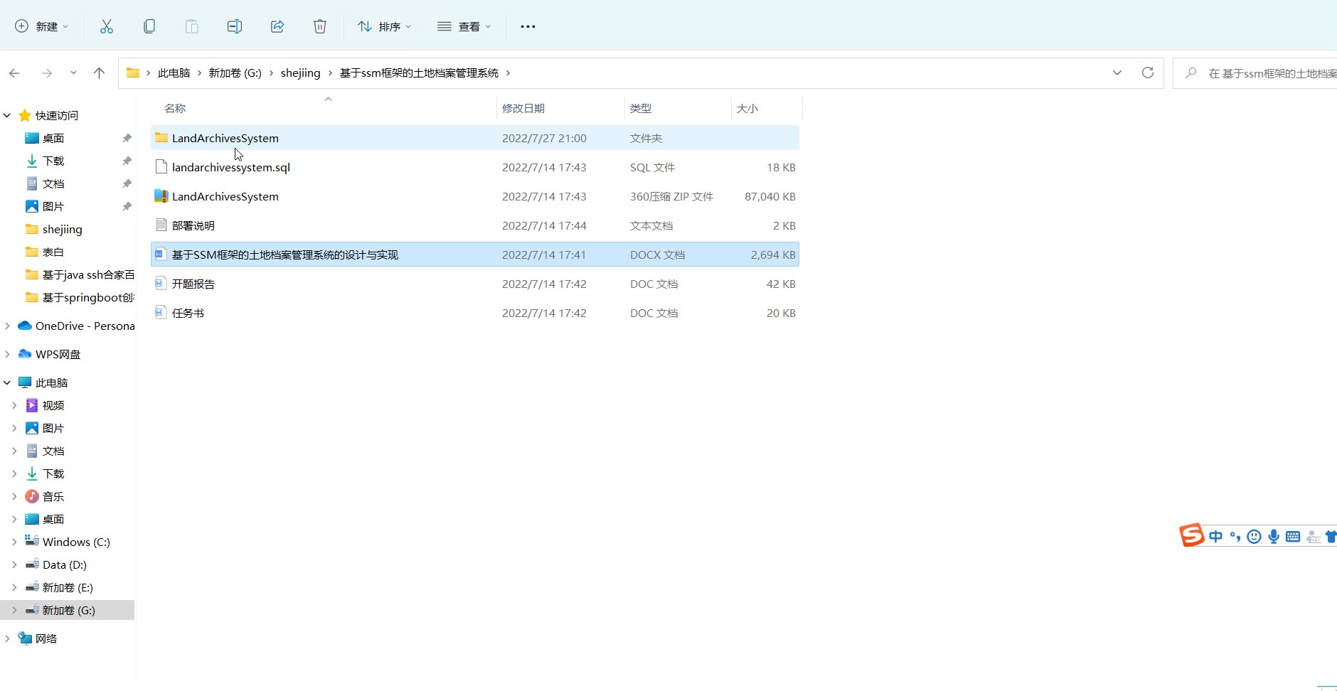Open the 新建 dropdown menu
Image resolution: width=1337 pixels, height=691 pixels.
point(42,26)
